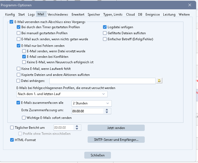The width and height of the screenshot is (198, 163).
Task: Toggle the HTML-Format checkbox
Action: click(x=12, y=140)
